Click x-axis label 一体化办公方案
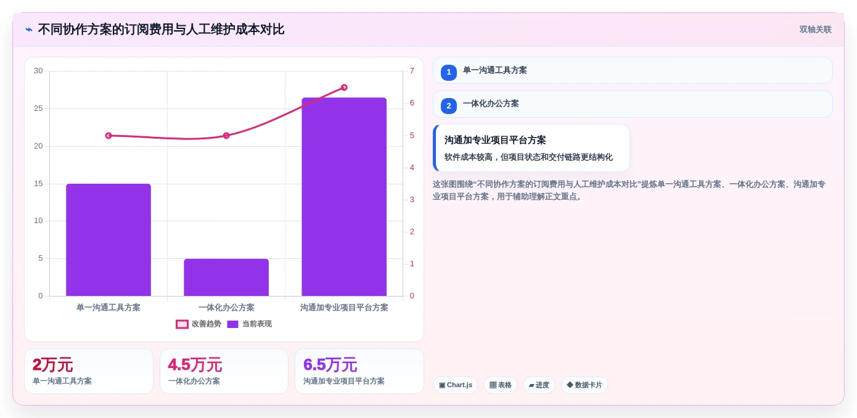857x418 pixels. (226, 308)
